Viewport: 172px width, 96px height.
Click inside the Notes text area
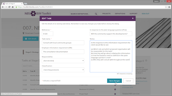coord(111,56)
